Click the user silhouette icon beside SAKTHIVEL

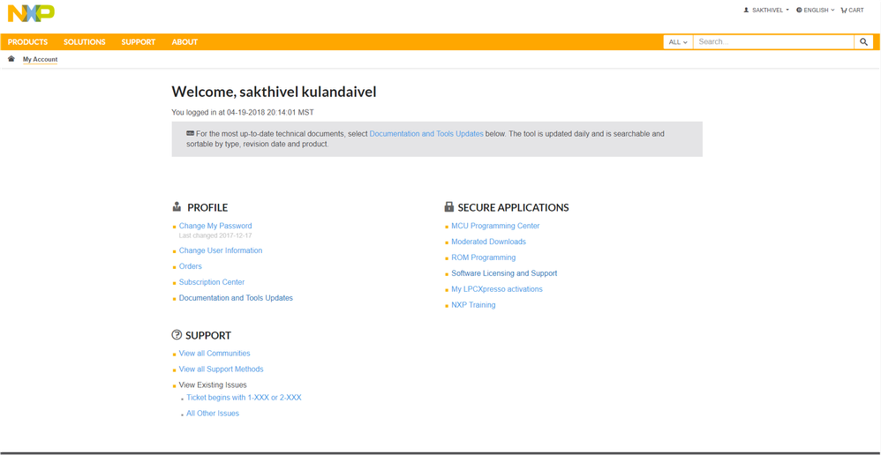pyautogui.click(x=746, y=10)
